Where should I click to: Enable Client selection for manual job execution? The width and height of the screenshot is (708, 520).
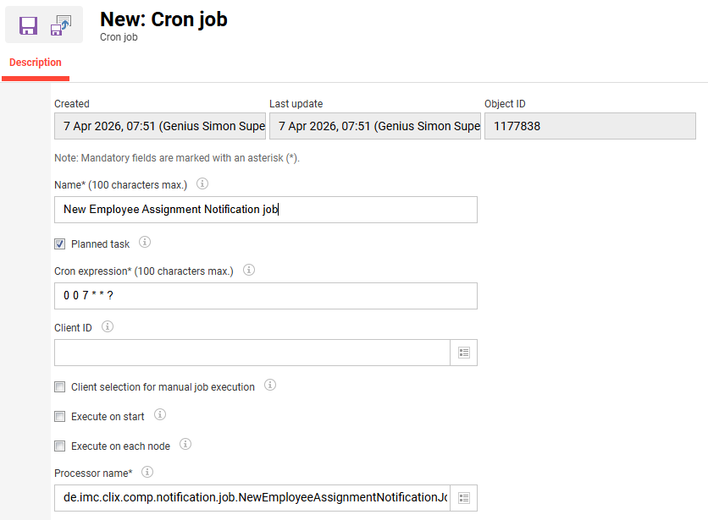[60, 386]
